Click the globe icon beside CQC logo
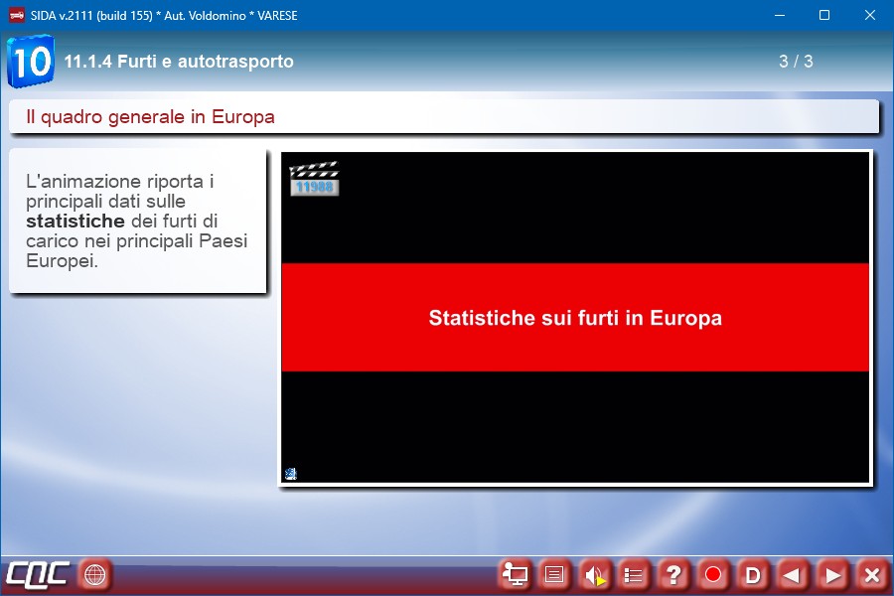 pos(95,574)
